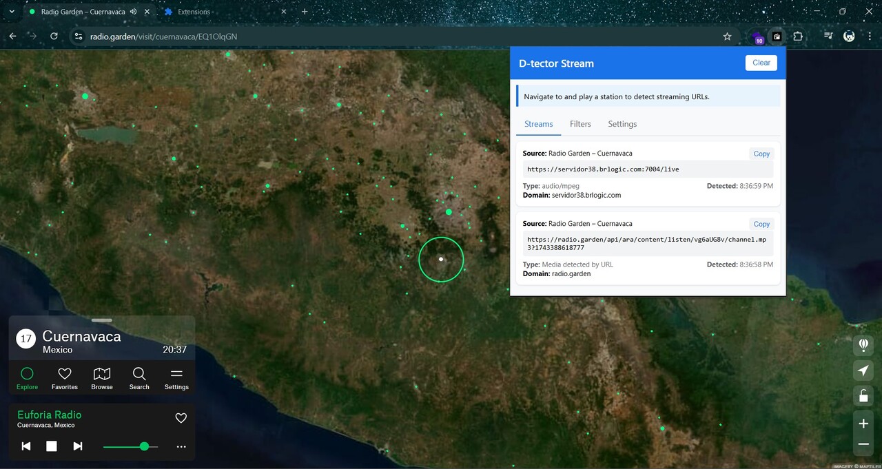Image resolution: width=882 pixels, height=469 pixels.
Task: Adjust the volume slider
Action: tap(144, 446)
